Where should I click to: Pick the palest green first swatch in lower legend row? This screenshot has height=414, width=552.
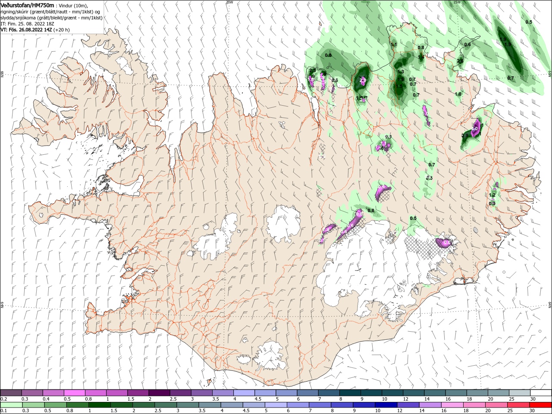click(x=11, y=405)
